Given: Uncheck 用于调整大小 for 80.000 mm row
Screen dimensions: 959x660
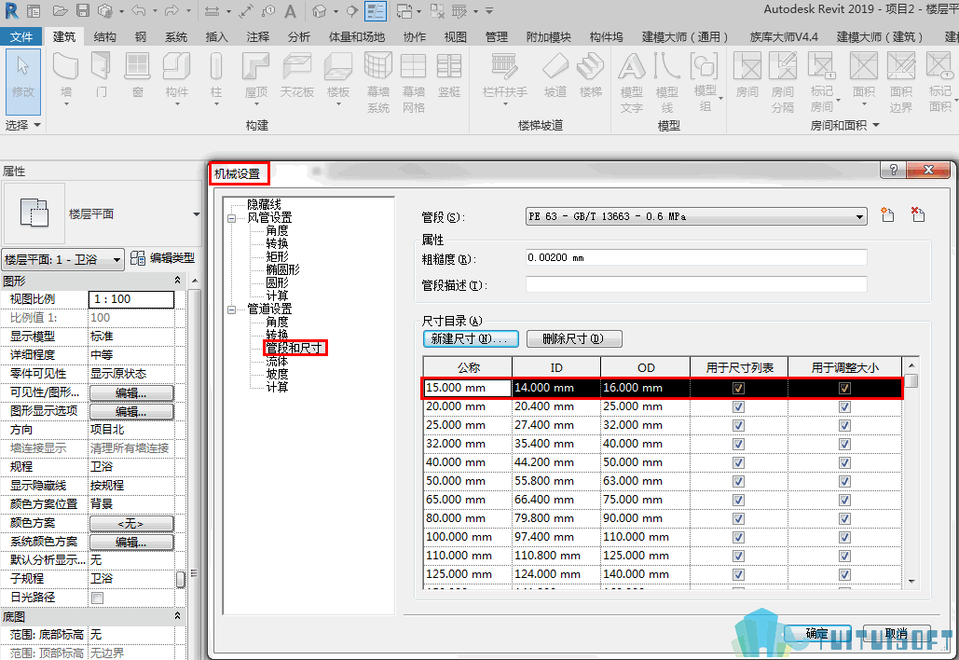Looking at the screenshot, I should pos(844,518).
